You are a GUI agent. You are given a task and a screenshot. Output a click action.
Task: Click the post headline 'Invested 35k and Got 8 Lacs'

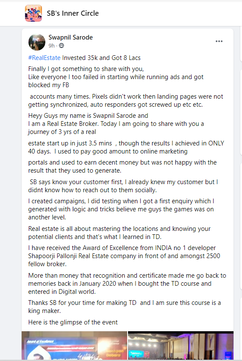tap(101, 57)
